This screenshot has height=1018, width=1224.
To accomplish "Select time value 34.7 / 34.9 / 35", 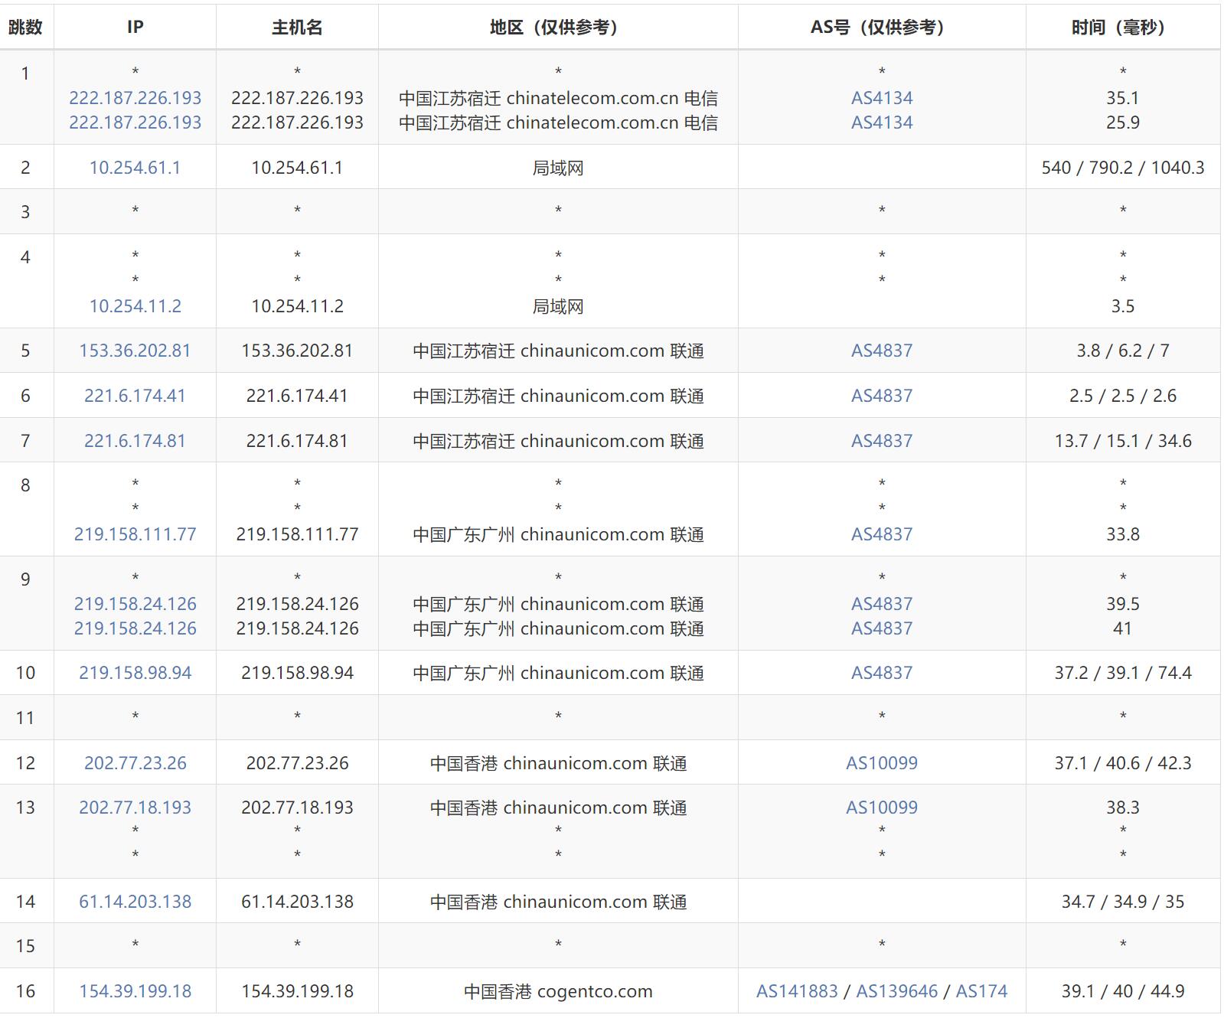I will [x=1123, y=902].
